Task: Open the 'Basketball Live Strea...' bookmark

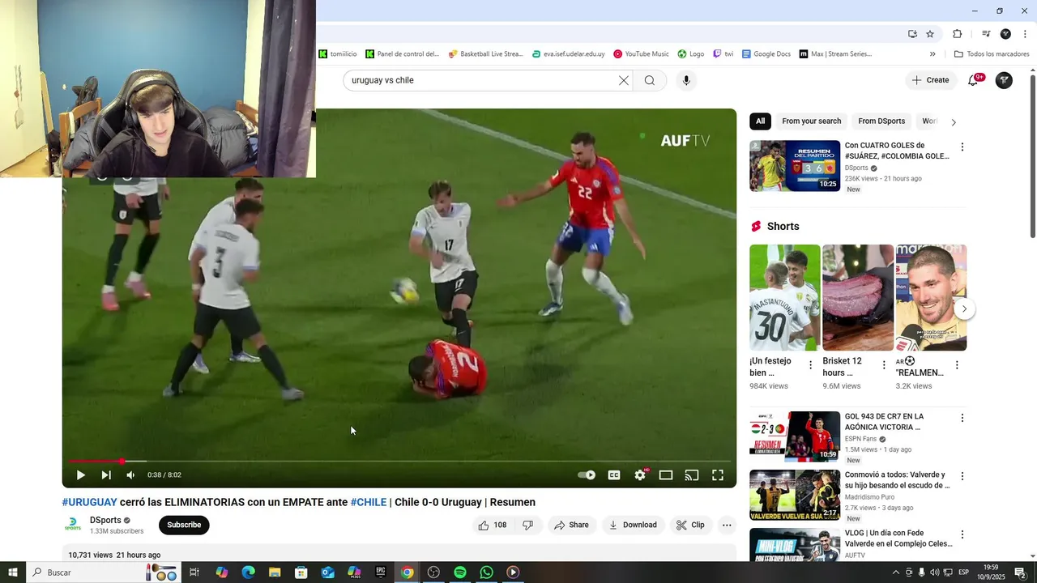Action: (x=485, y=54)
